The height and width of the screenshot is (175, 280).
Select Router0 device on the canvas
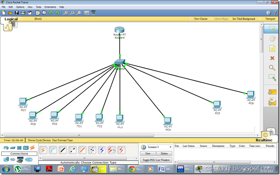click(120, 30)
